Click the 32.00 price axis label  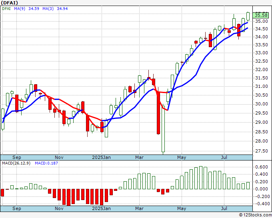pyautogui.click(x=262, y=69)
